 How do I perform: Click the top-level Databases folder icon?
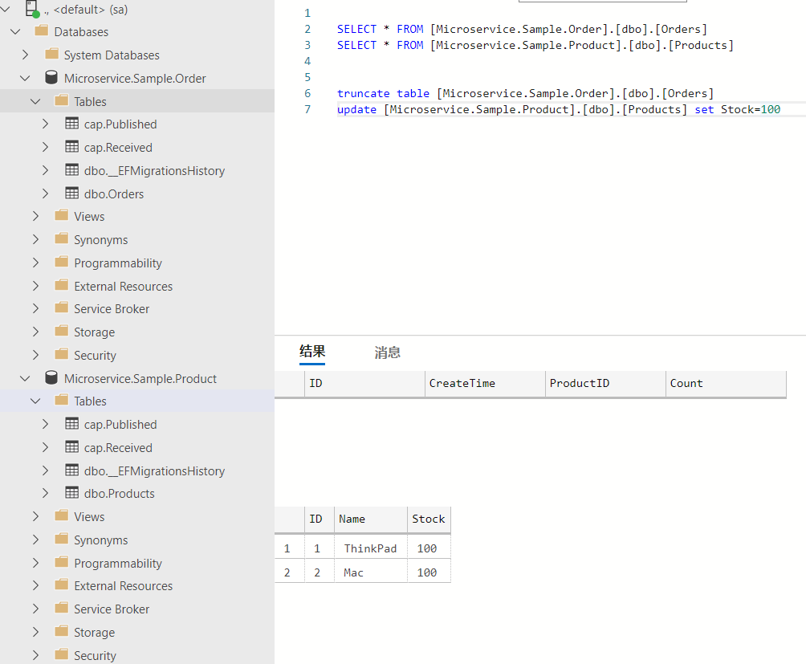42,31
